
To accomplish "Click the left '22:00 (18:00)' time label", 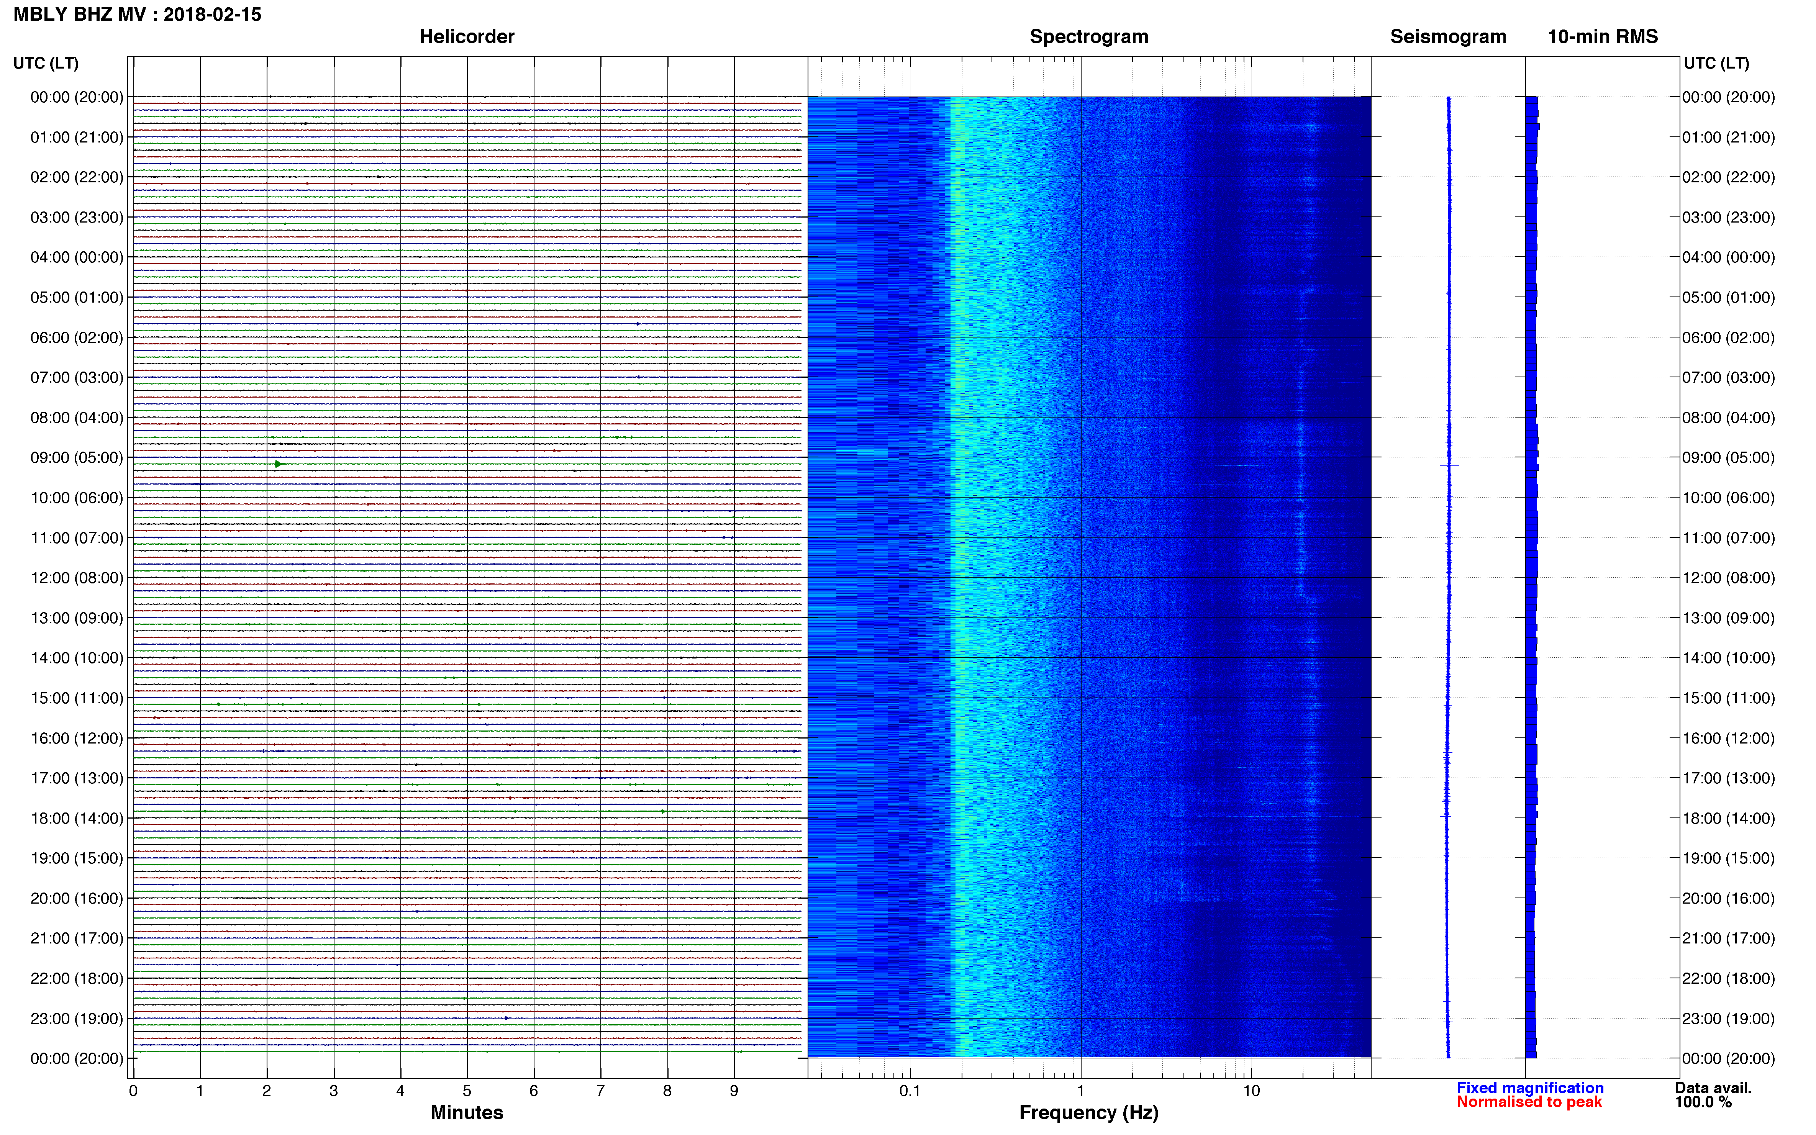I will point(77,979).
